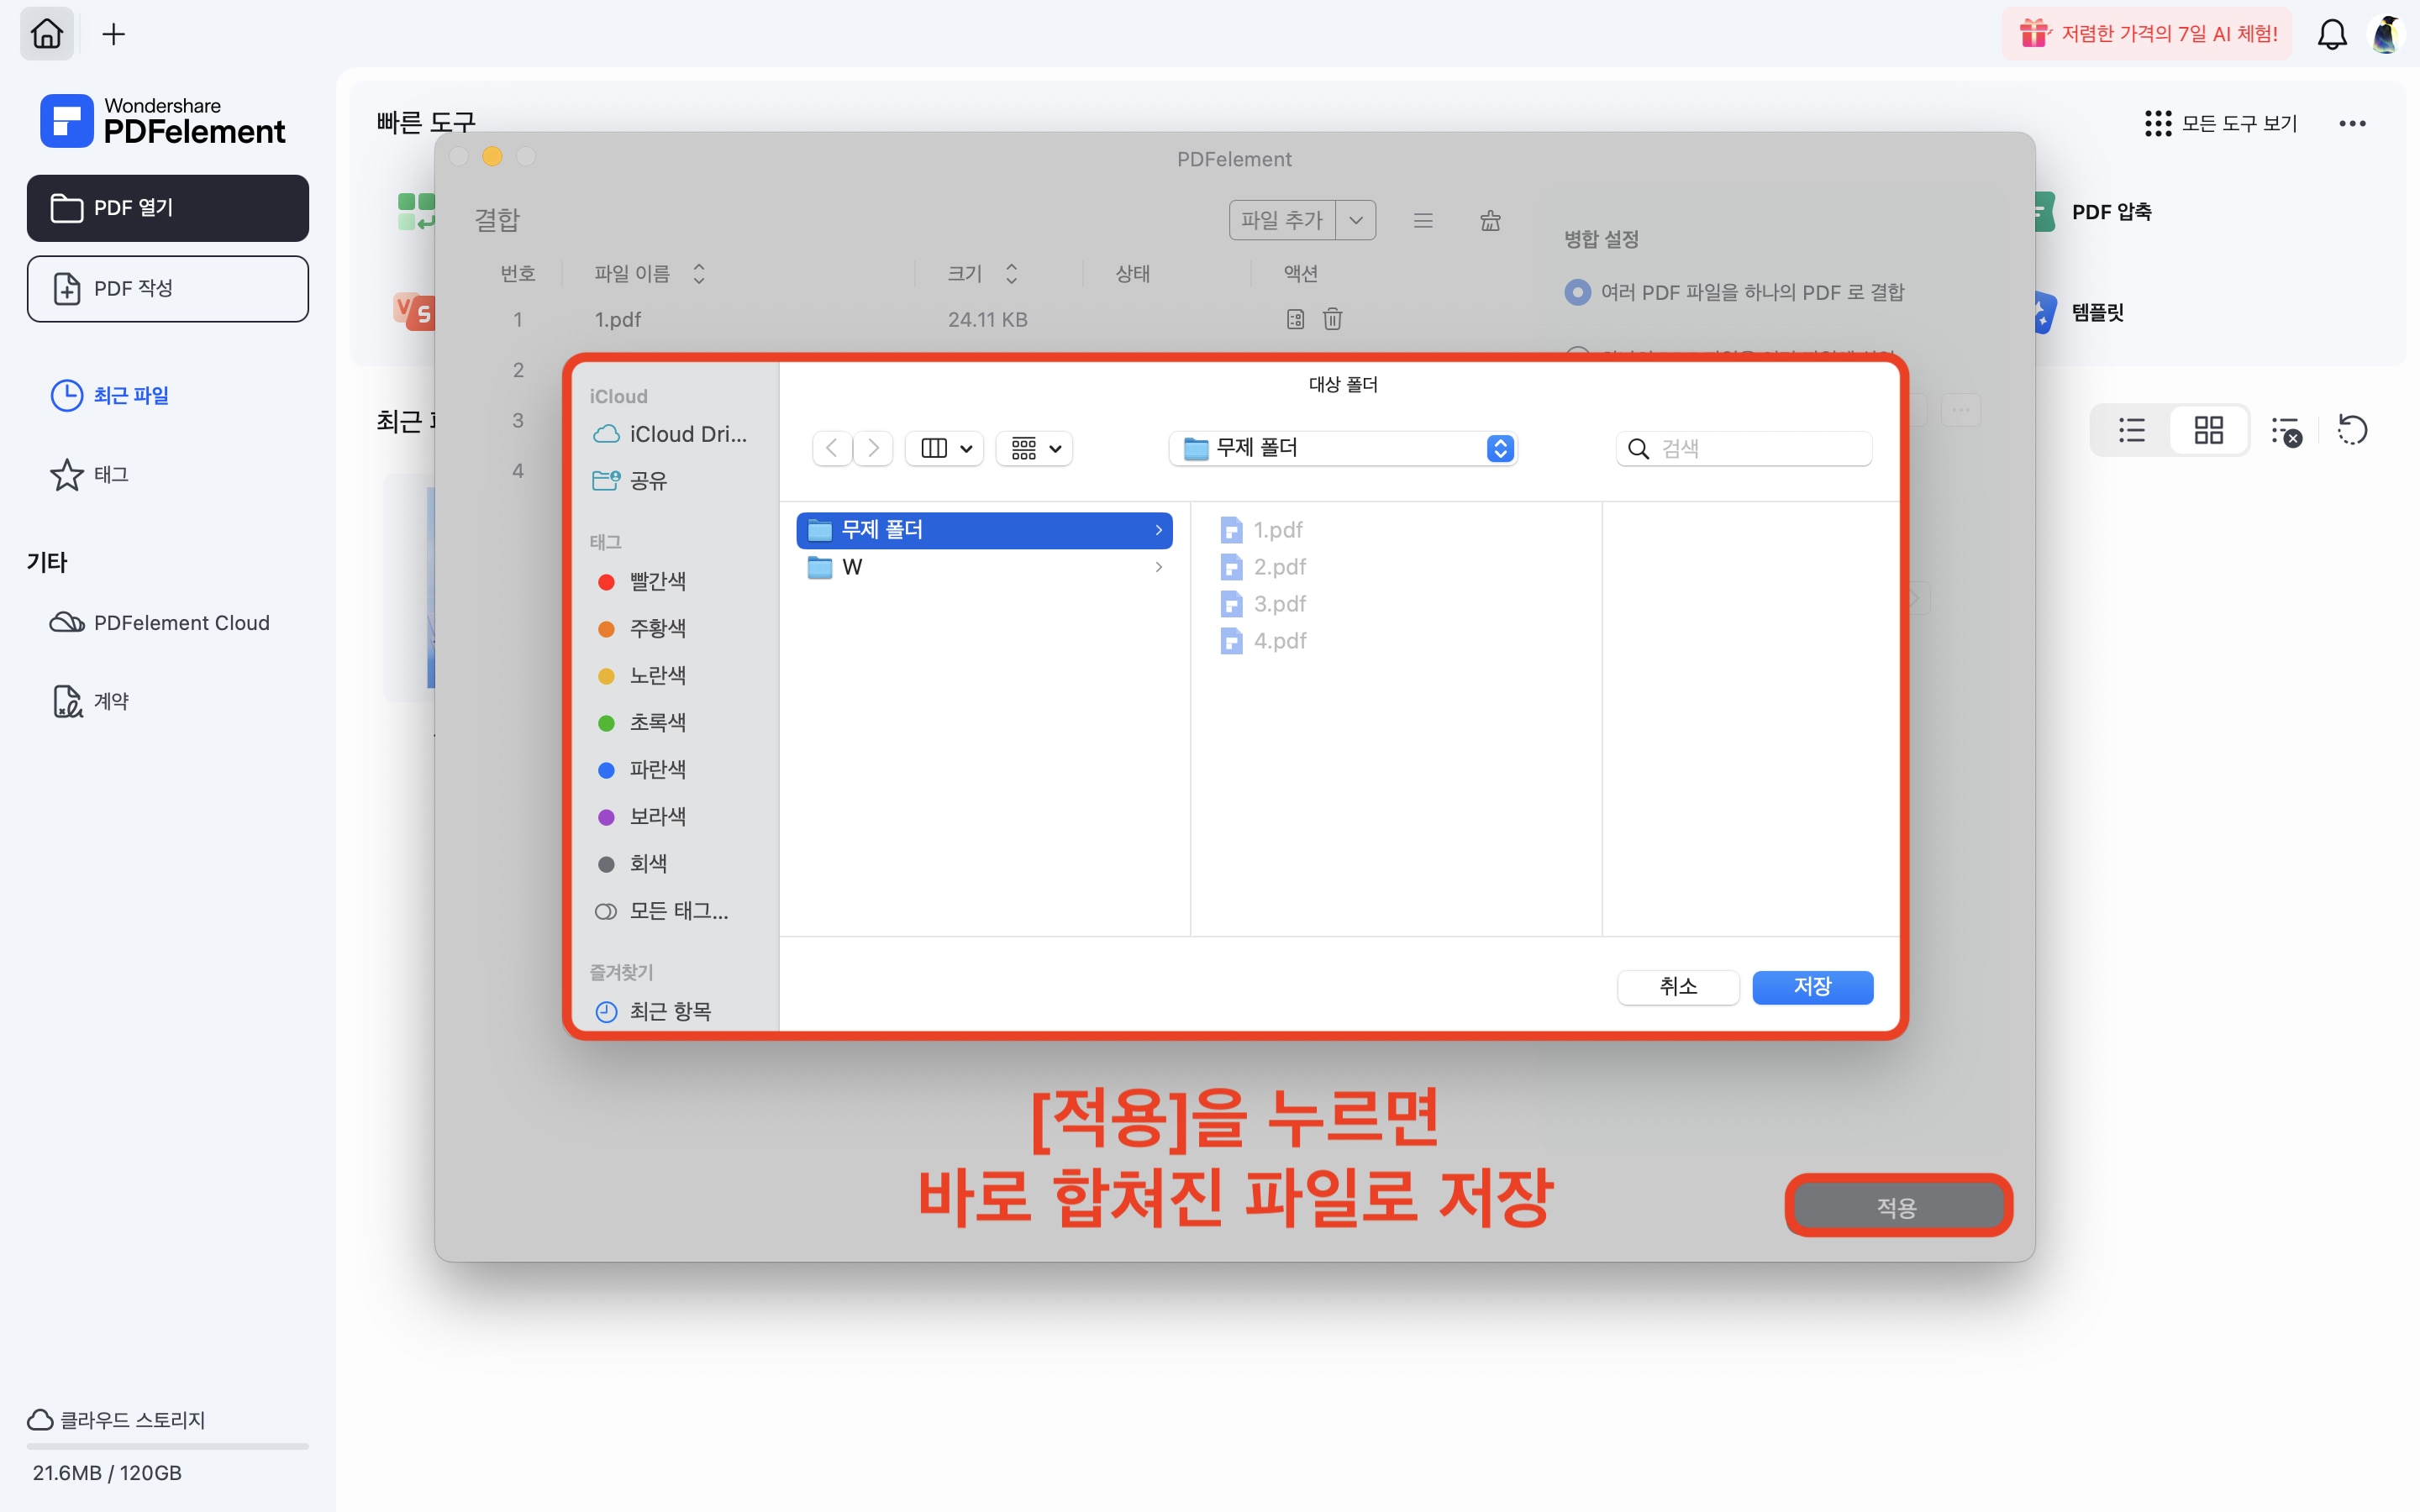The width and height of the screenshot is (2420, 1512).
Task: Delete 1.pdf using its trash icon
Action: [1332, 319]
